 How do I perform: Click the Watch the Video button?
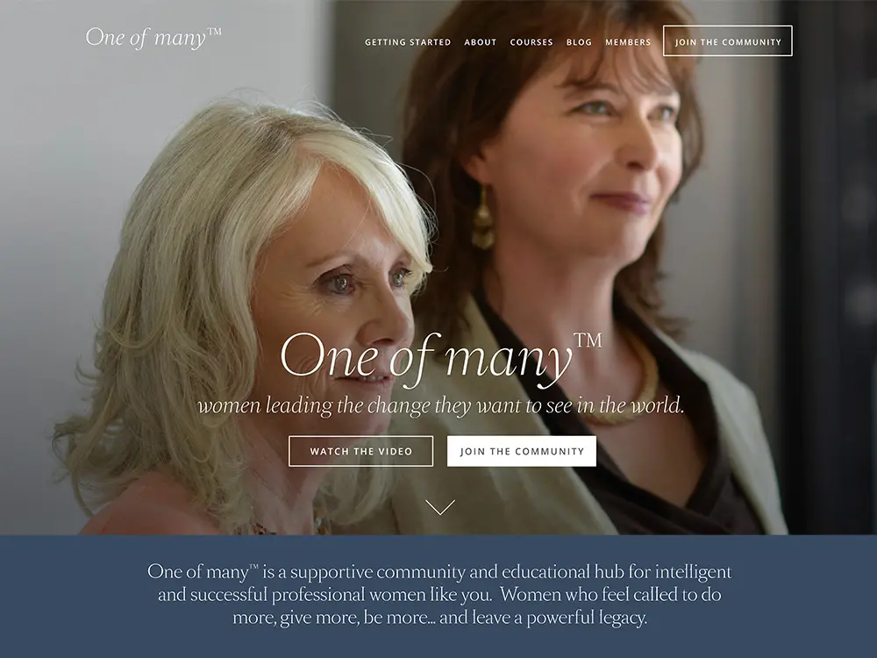(360, 451)
